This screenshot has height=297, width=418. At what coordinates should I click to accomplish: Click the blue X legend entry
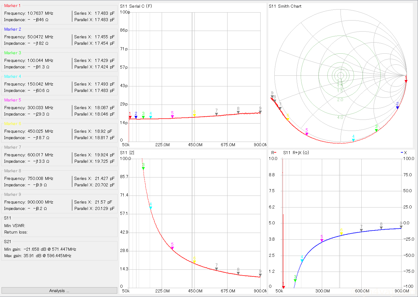(x=404, y=153)
